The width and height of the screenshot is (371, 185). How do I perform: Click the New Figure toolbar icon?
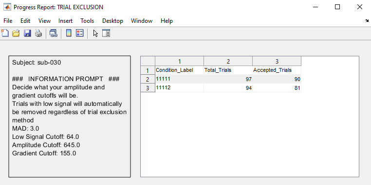[5, 34]
